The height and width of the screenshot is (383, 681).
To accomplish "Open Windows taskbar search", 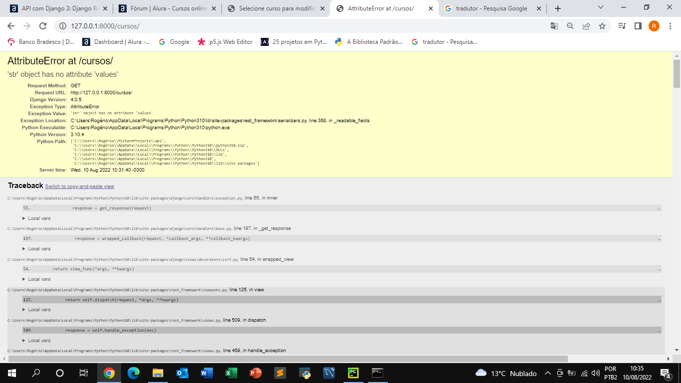I will [x=36, y=373].
